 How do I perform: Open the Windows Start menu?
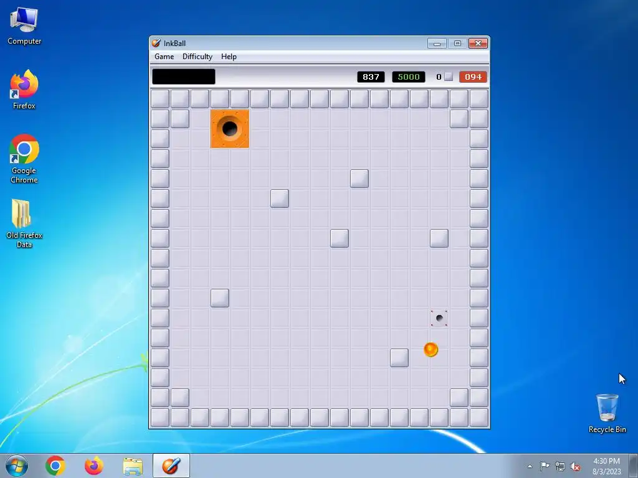tap(17, 466)
